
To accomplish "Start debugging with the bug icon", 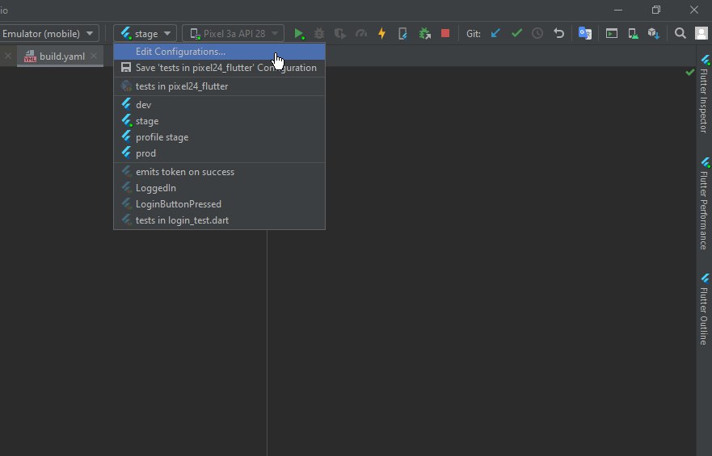I will [x=319, y=34].
